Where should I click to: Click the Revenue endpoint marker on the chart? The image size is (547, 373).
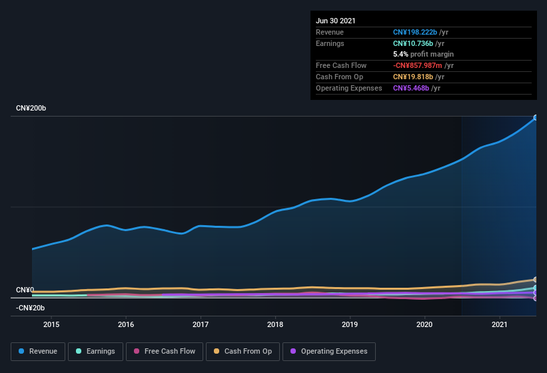tap(536, 118)
